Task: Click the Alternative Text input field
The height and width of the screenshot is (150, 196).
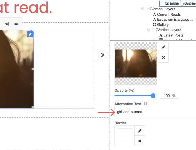Action: coord(155,112)
